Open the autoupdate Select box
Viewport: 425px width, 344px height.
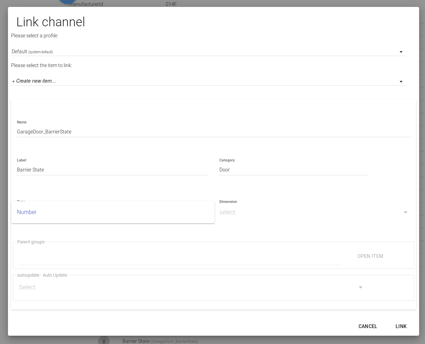tap(187, 287)
